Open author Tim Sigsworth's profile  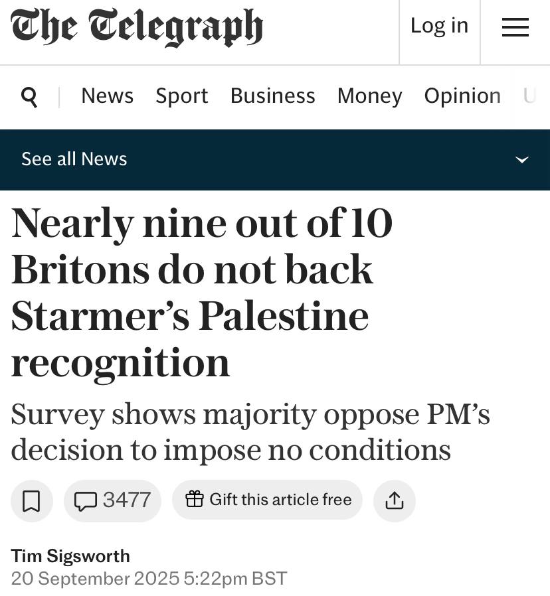(70, 556)
